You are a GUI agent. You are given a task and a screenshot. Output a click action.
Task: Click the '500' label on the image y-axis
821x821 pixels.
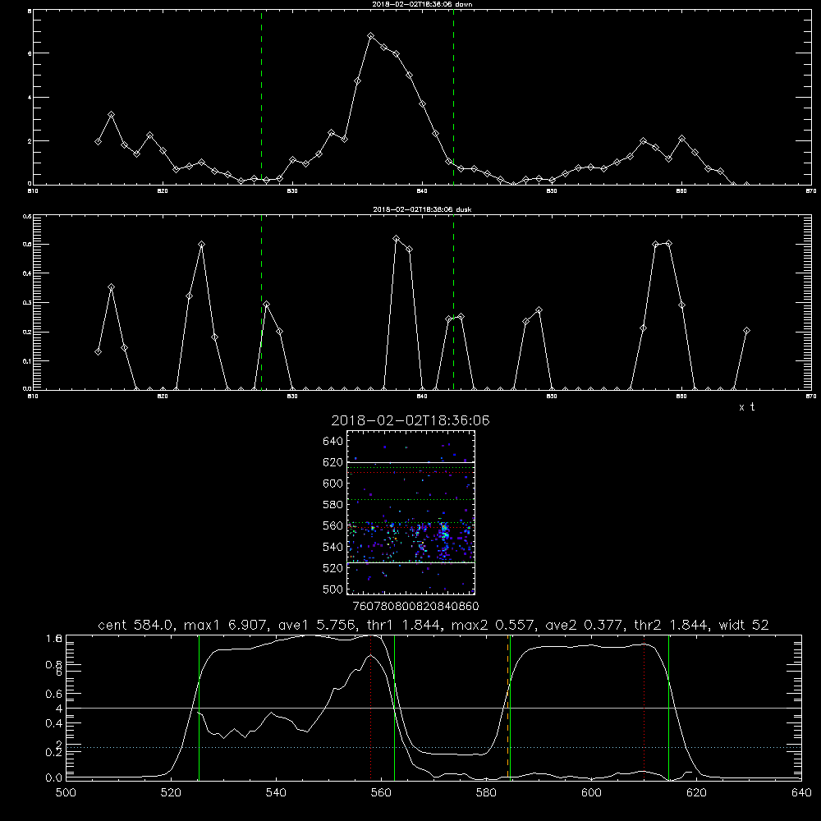click(333, 589)
